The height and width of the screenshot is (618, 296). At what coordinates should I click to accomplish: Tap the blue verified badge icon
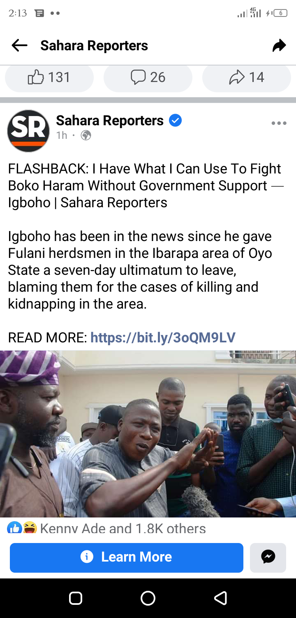[x=176, y=121]
